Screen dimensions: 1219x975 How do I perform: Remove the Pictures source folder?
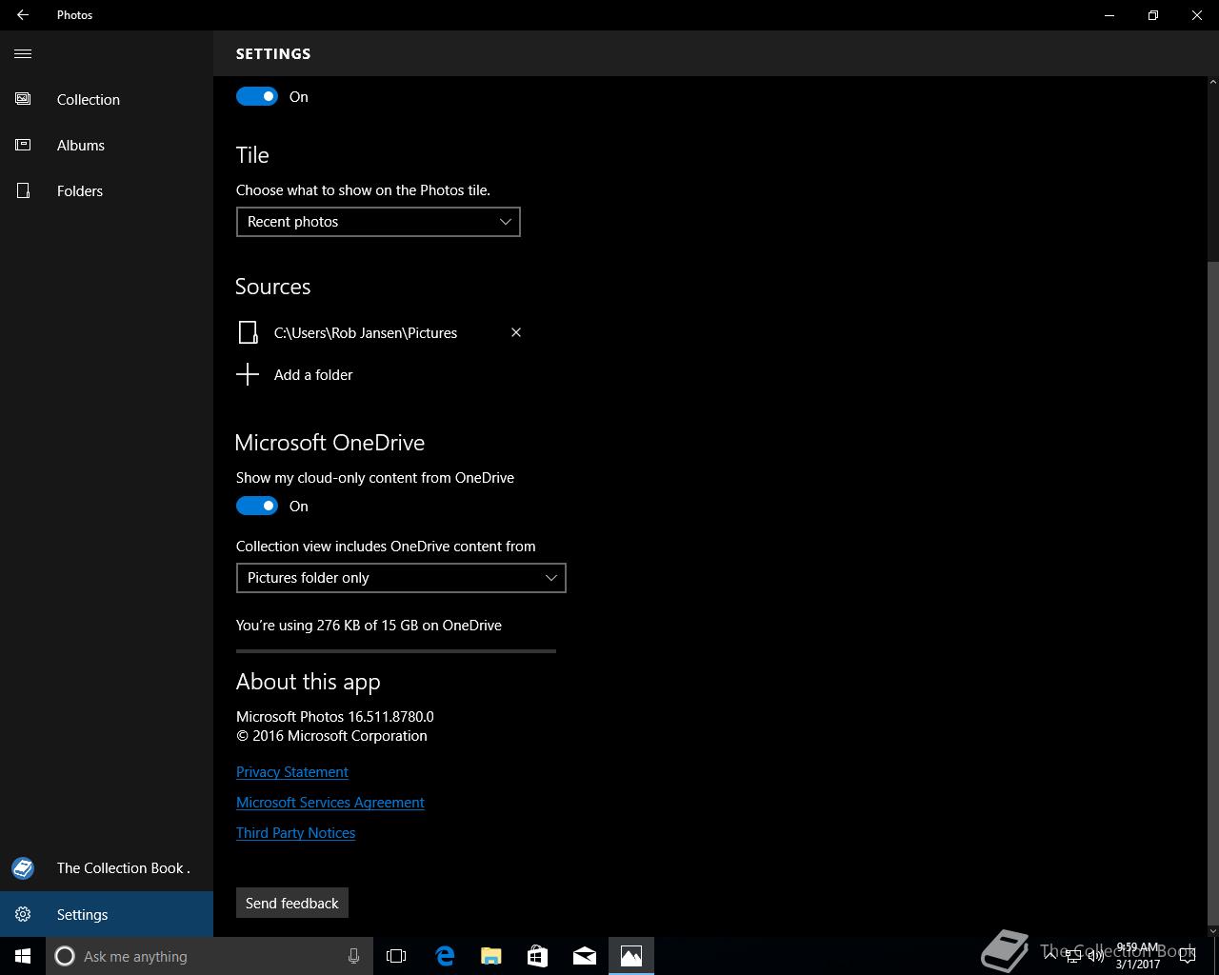516,332
